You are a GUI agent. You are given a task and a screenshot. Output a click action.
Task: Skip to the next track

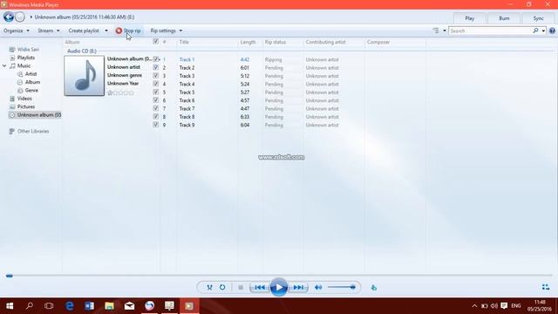click(x=298, y=287)
